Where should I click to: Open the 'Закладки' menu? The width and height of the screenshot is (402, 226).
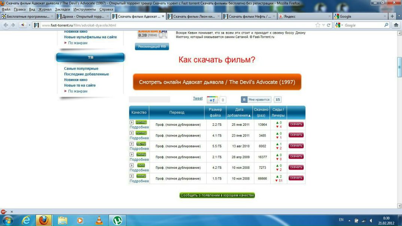coord(62,9)
